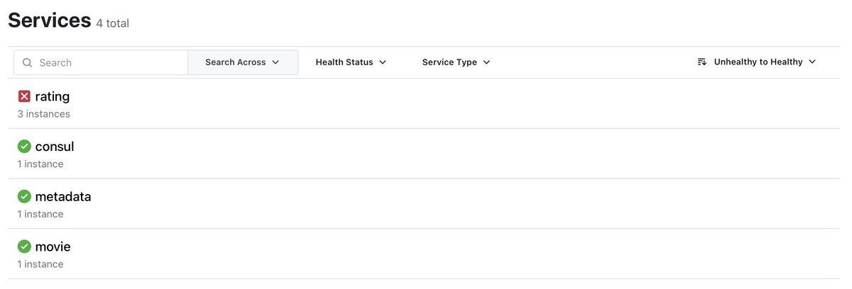
Task: Click the red failing icon beside rating
Action: (24, 96)
